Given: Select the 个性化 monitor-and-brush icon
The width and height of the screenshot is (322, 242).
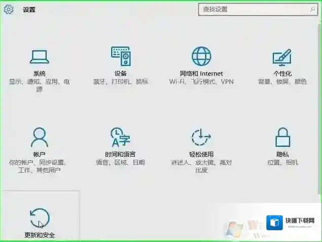Looking at the screenshot, I should click(282, 56).
